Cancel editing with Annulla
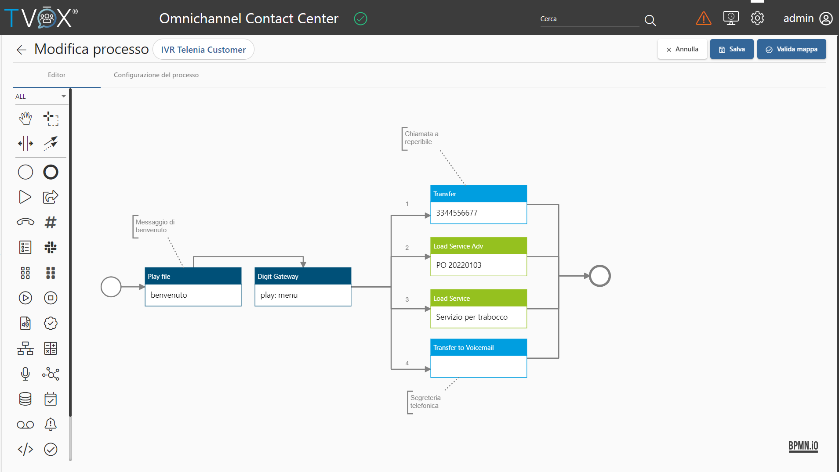The image size is (839, 472). (x=683, y=49)
